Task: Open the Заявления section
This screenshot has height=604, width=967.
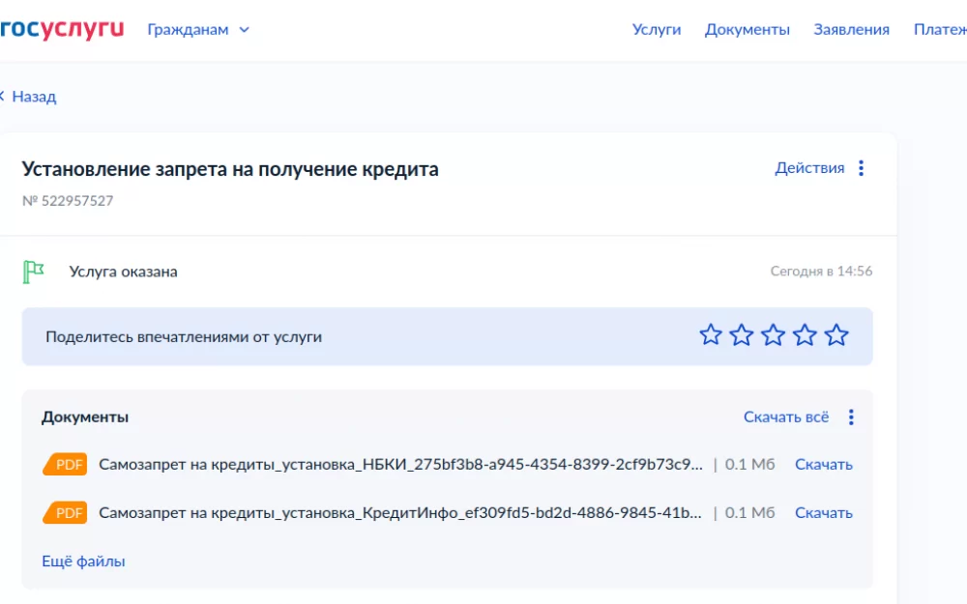Action: click(x=853, y=29)
